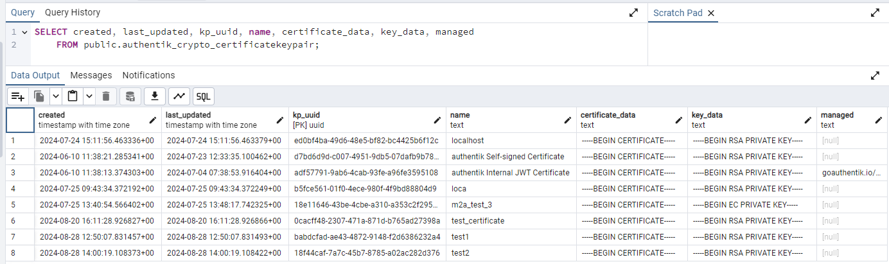Click created cell '2024-08-20 16:11:28.926827+00'
This screenshot has height=264, width=889.
[98, 220]
